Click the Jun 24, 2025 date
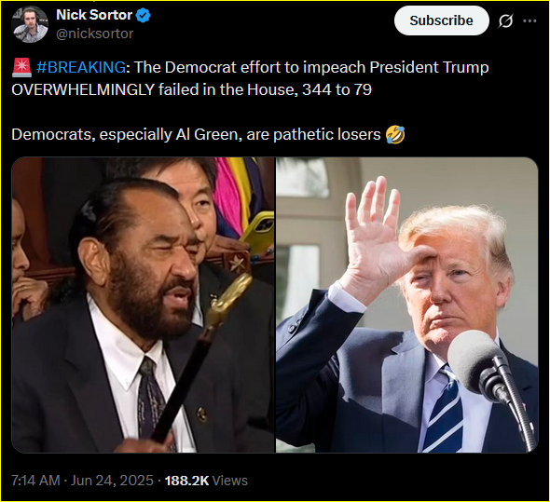550x502 pixels. [x=112, y=481]
